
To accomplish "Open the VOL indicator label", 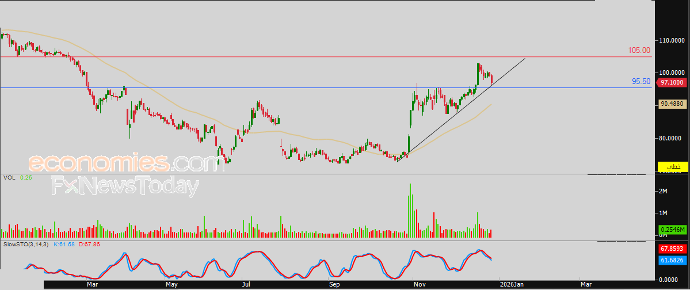I will 9,177.
